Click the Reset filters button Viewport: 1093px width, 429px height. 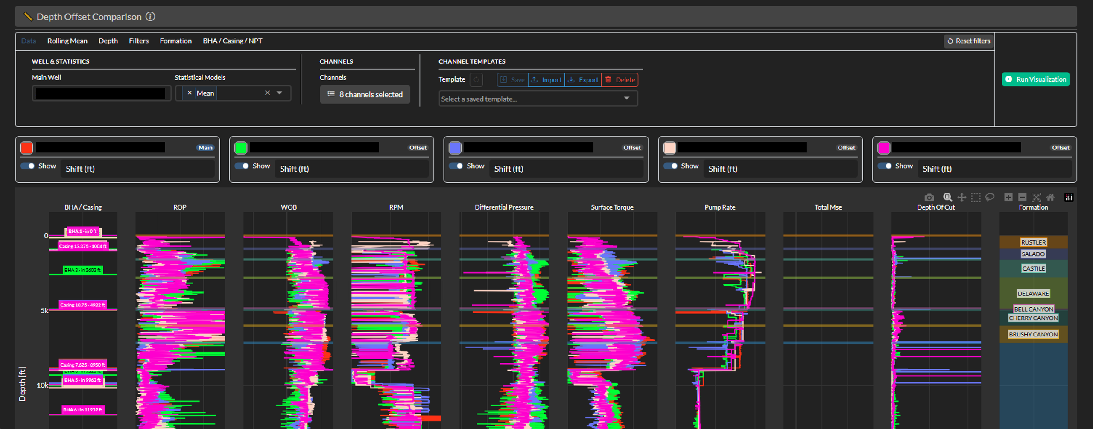969,41
